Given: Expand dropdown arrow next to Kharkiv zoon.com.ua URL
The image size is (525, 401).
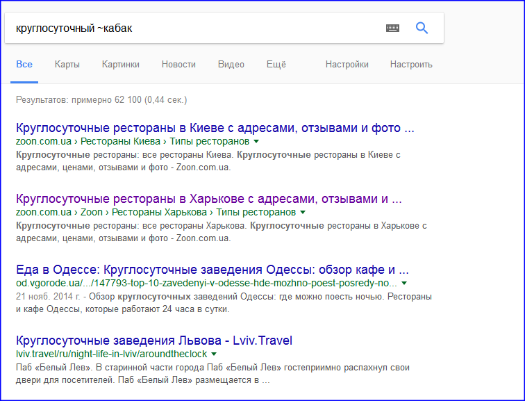Looking at the screenshot, I should click(302, 212).
